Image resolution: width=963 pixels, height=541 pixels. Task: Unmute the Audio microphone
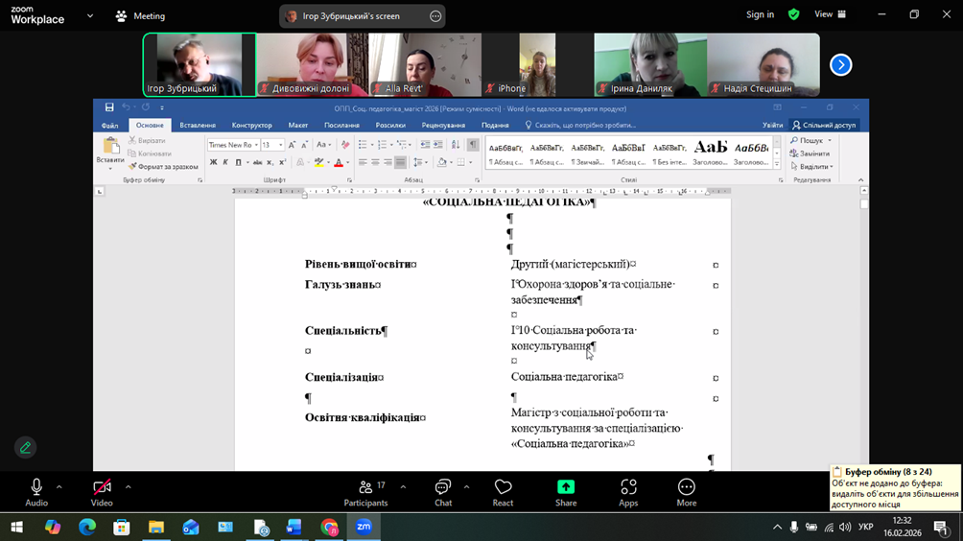[36, 492]
